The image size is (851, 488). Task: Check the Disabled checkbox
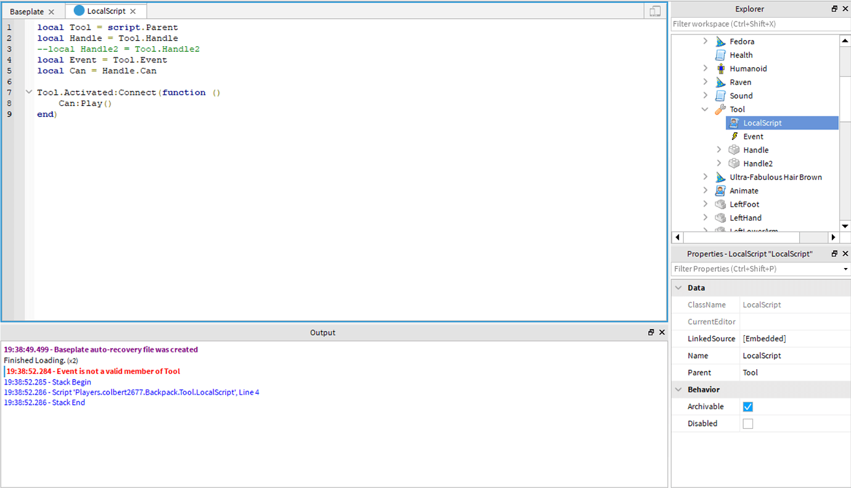[x=748, y=423]
